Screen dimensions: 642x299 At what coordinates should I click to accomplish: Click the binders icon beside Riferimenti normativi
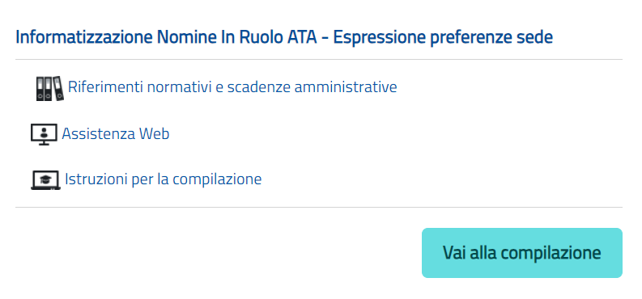[50, 88]
